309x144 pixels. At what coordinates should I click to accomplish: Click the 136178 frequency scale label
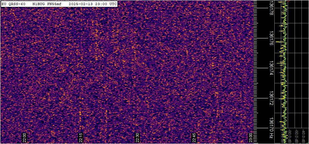271,8
